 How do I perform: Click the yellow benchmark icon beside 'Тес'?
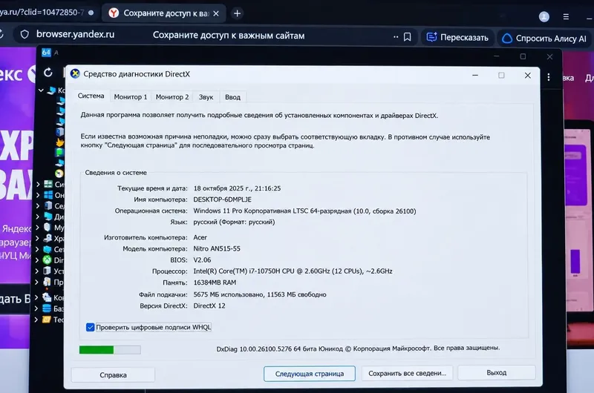point(46,320)
